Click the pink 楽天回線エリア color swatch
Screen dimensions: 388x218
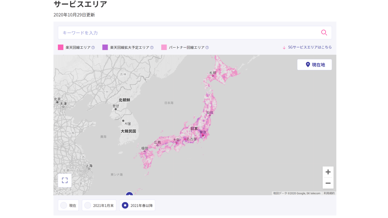click(x=61, y=47)
